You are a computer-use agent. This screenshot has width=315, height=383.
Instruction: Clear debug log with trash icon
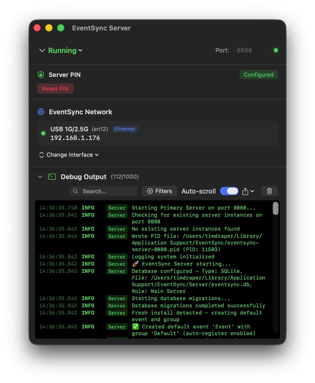coord(269,191)
